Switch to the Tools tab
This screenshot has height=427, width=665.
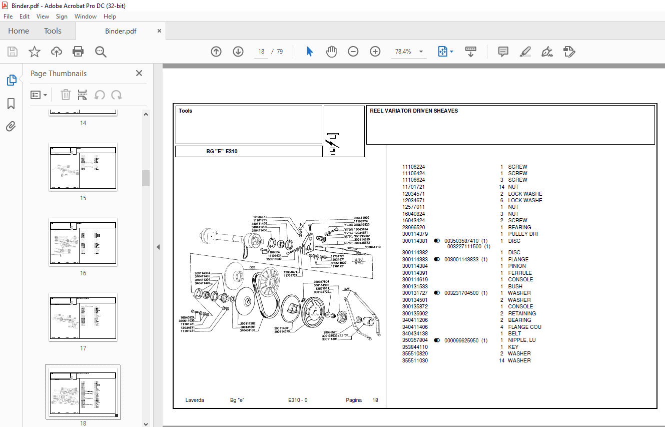(53, 31)
